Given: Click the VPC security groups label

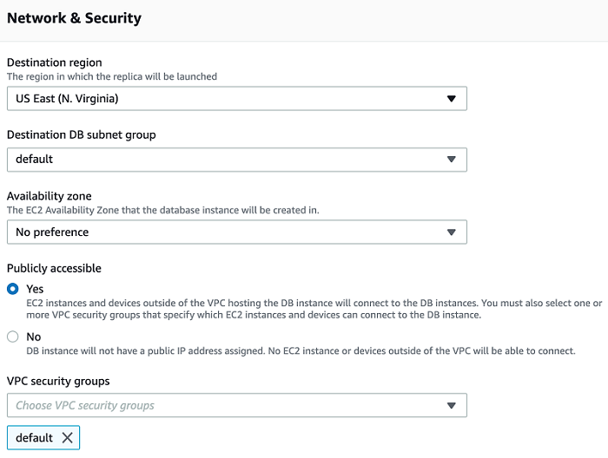Looking at the screenshot, I should click(x=58, y=381).
